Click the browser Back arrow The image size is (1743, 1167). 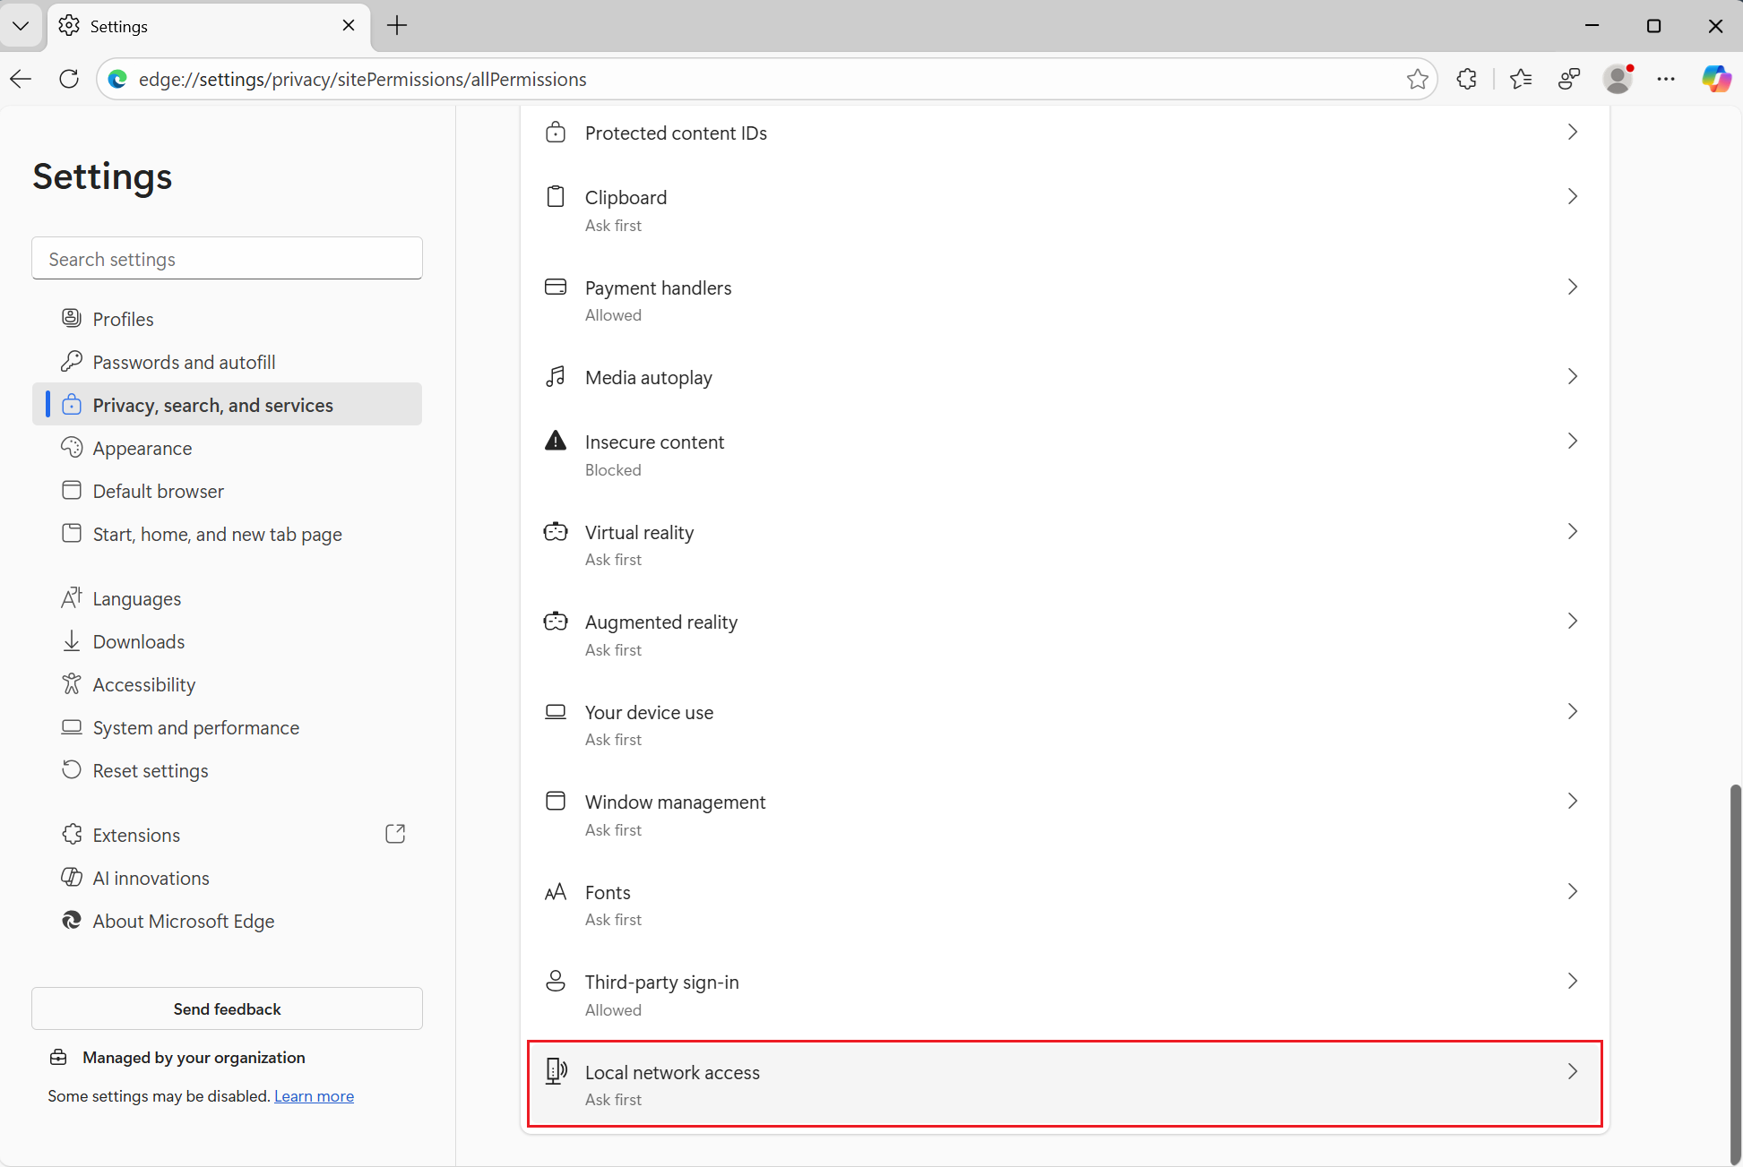point(21,79)
